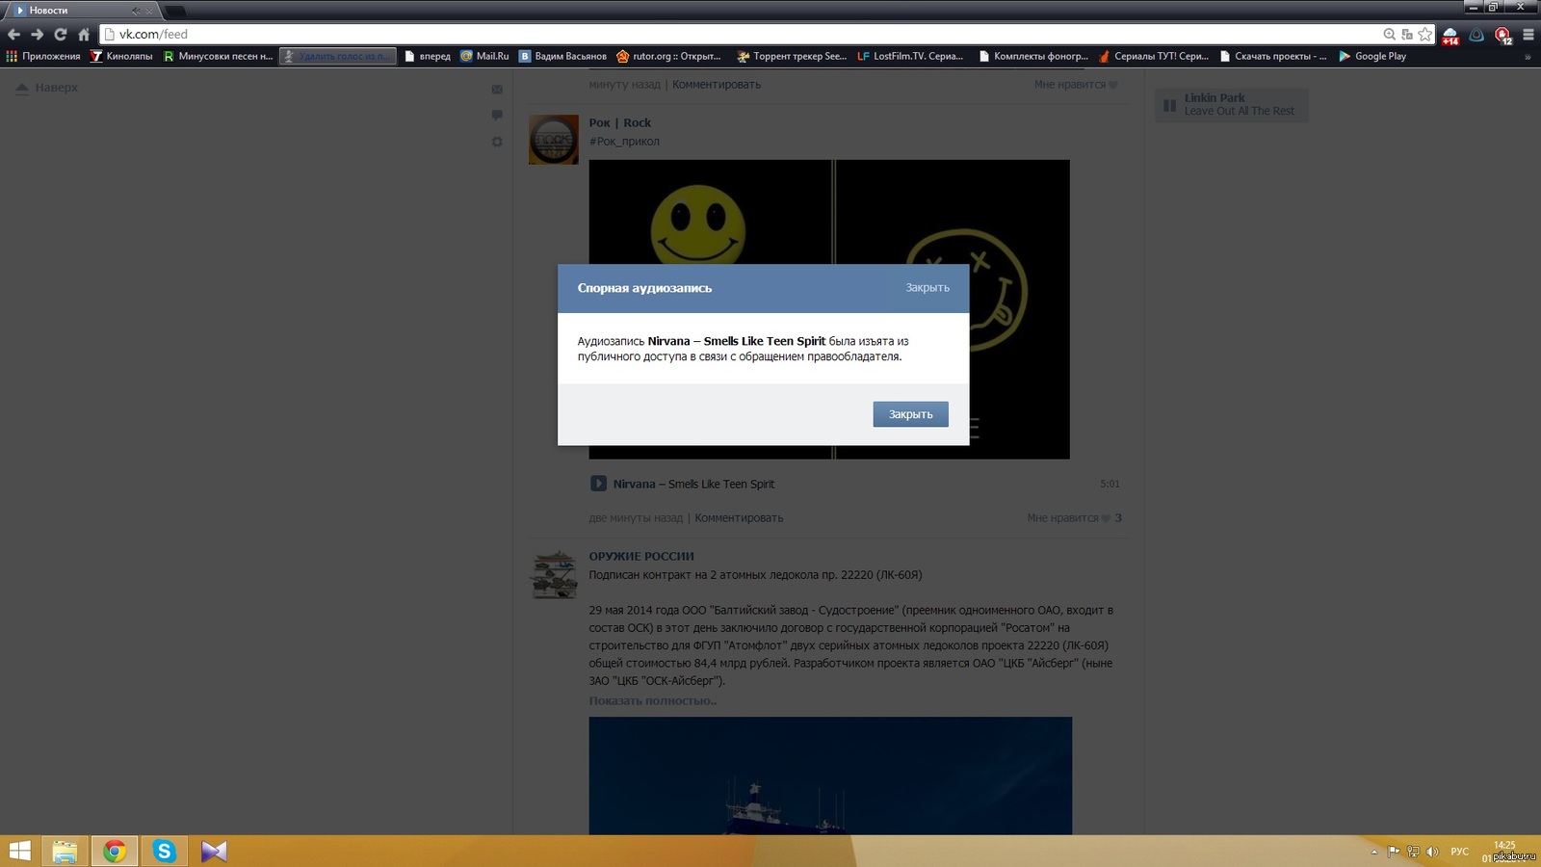The image size is (1541, 867).
Task: Open the Mail.Ru bookmark
Action: (x=484, y=57)
